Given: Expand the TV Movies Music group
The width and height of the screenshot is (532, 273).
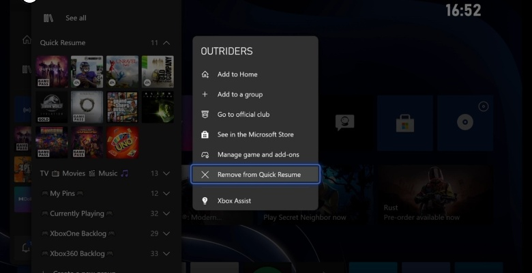Looking at the screenshot, I should tap(166, 174).
